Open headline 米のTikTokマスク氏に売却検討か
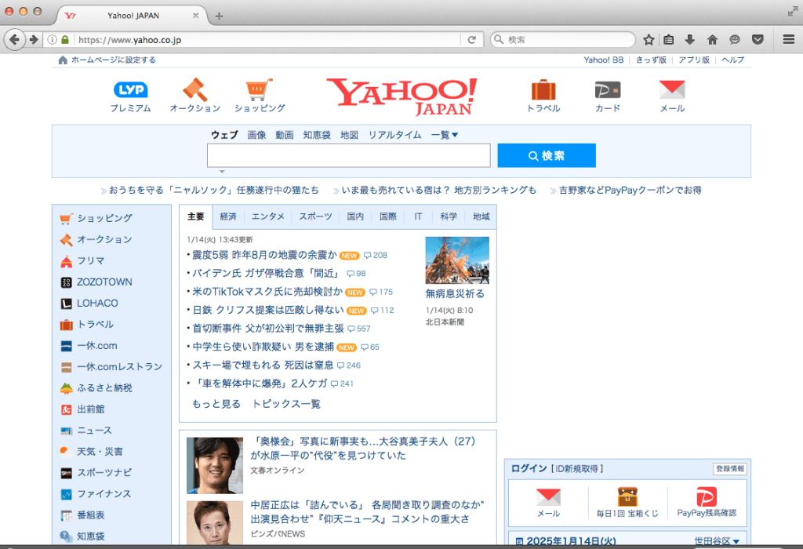This screenshot has width=803, height=549. tap(267, 292)
